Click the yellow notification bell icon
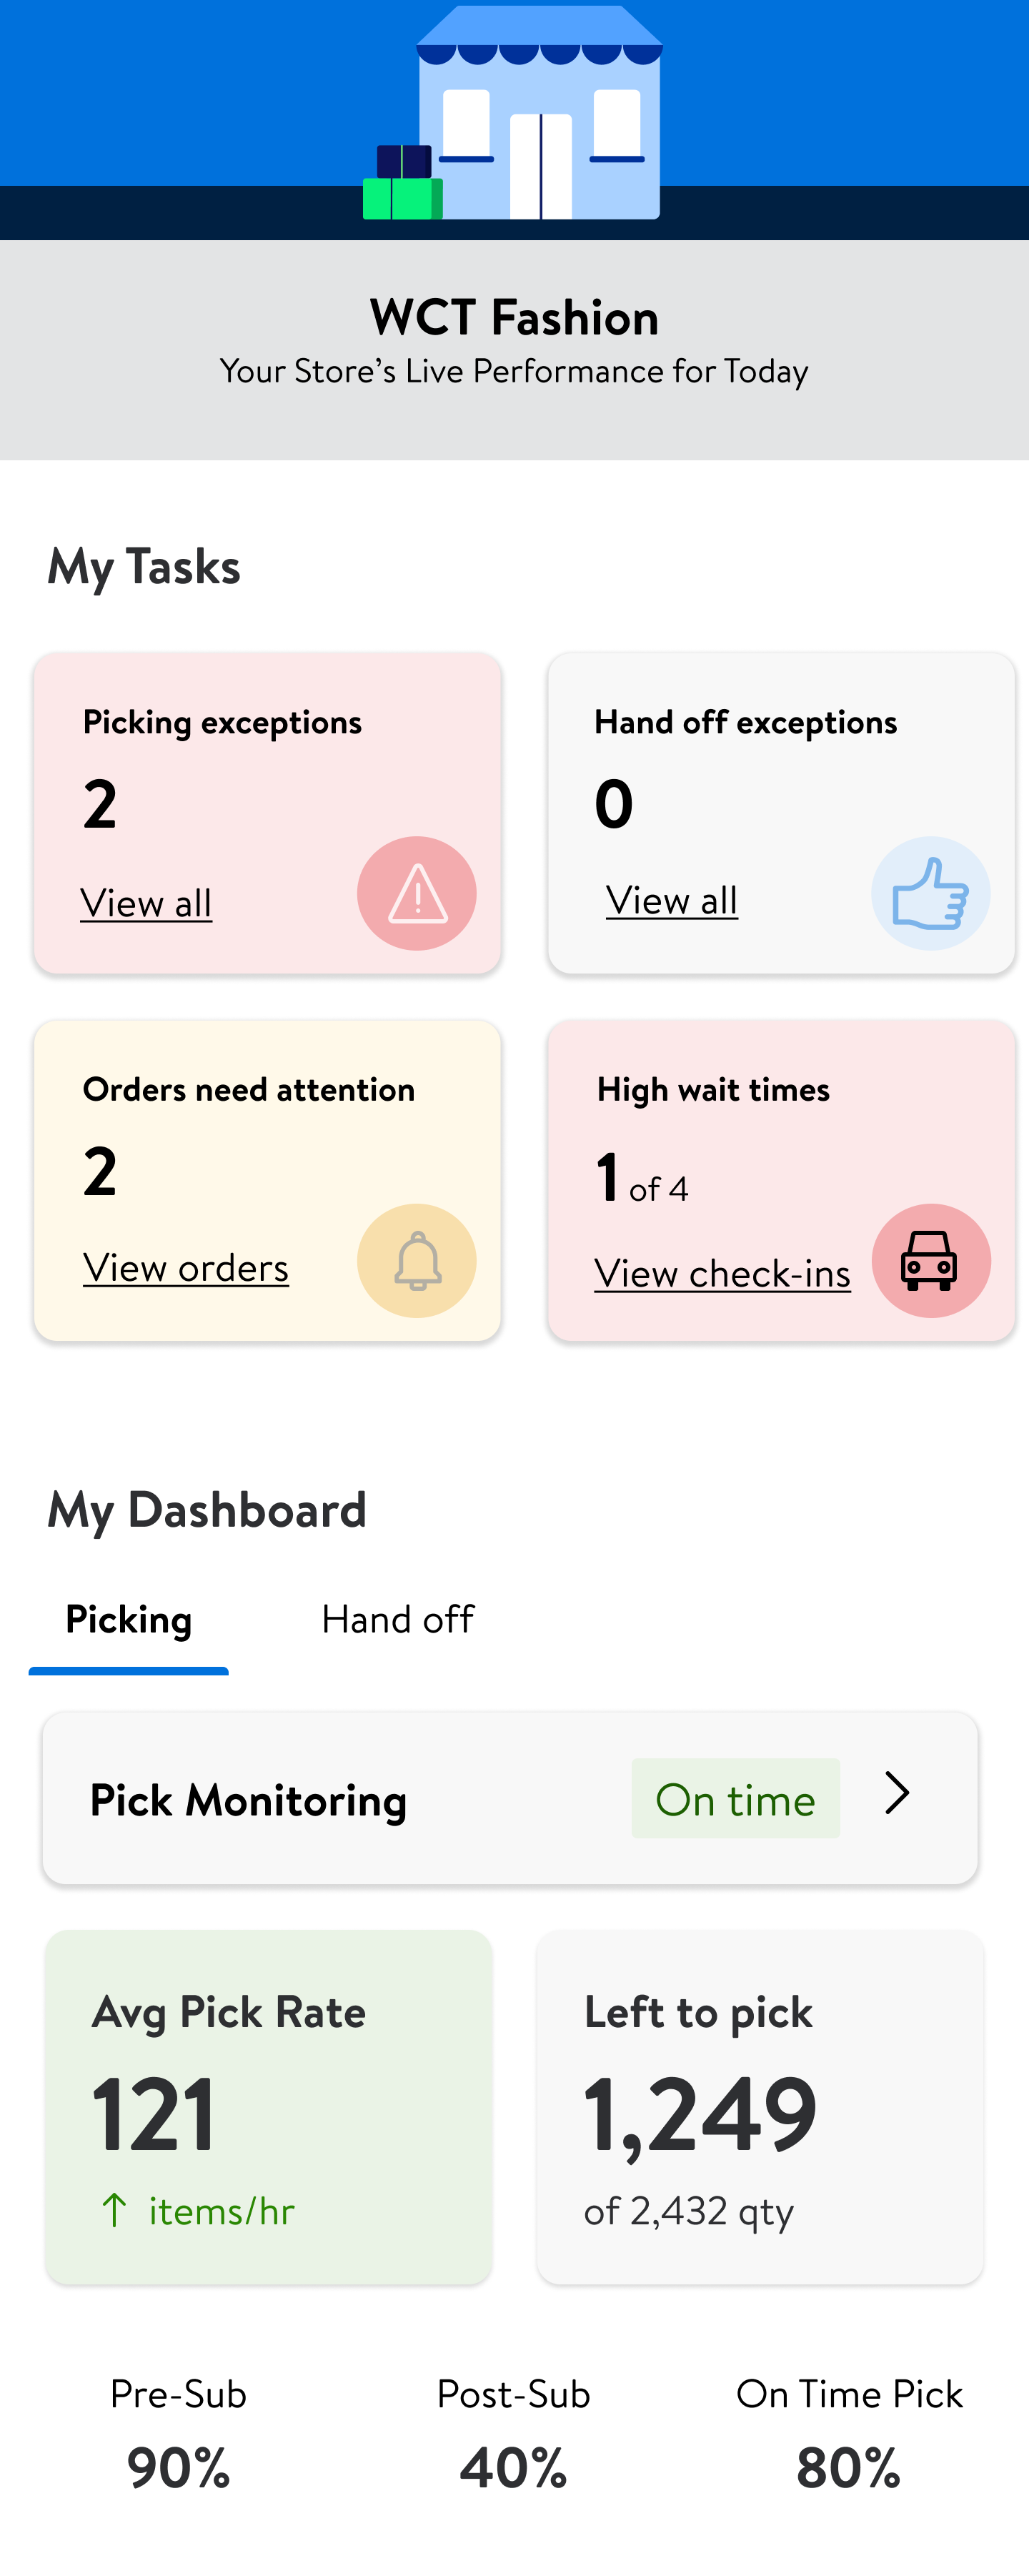 click(416, 1260)
